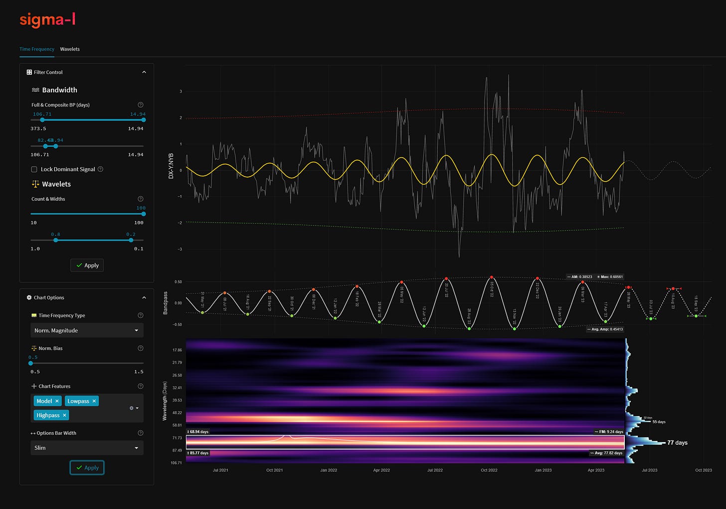The image size is (726, 509).
Task: Click the 'Max: 0.60561' label
Action: [609, 276]
